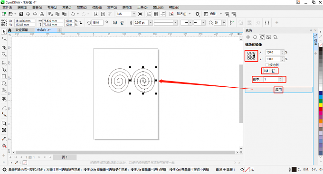The image size is (323, 174).
Task: Select the Crop tool in toolbox
Action: coord(4,47)
